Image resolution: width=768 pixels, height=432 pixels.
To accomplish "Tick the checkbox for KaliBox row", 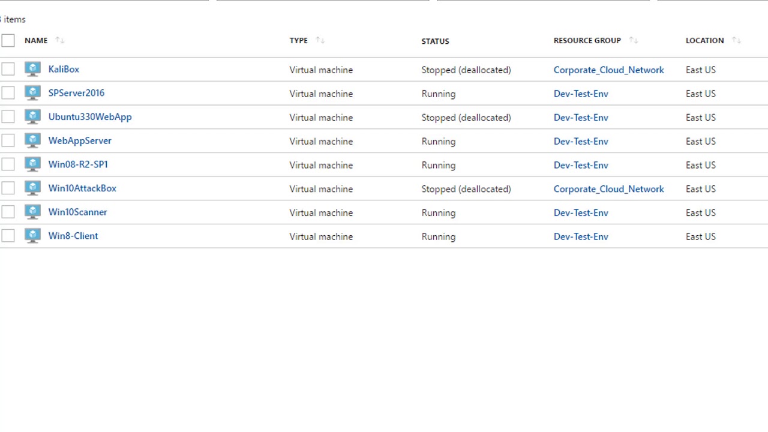I will click(x=8, y=70).
